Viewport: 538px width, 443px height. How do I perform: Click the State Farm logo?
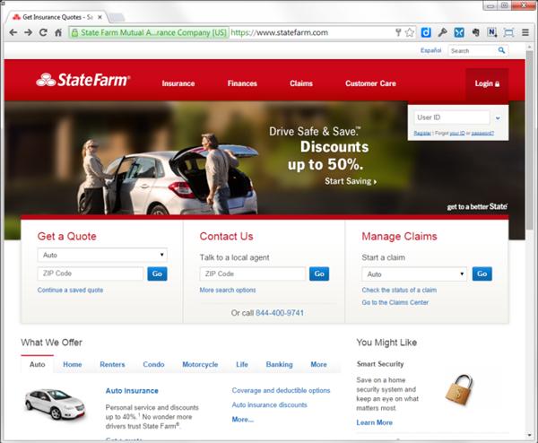click(83, 81)
